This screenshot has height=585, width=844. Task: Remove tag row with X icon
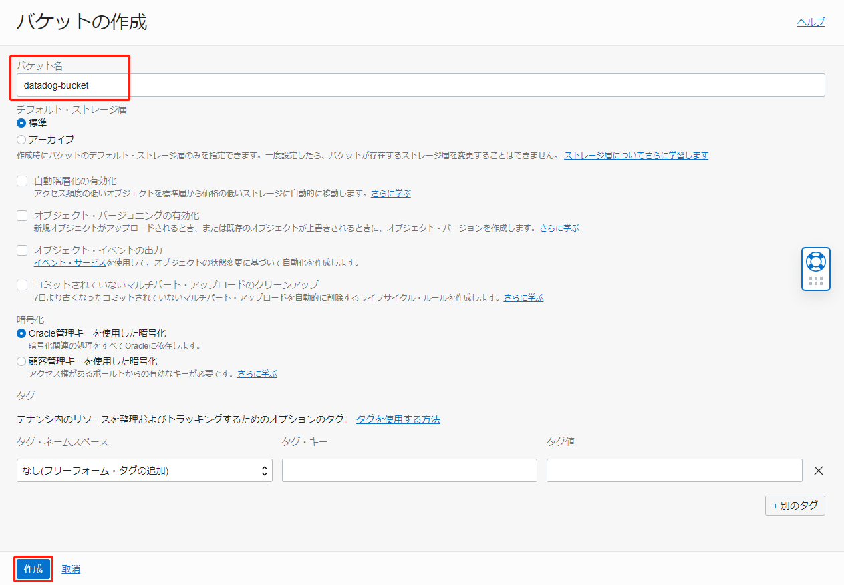(818, 471)
